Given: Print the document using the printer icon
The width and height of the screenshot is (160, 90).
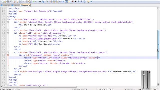Looking at the screenshot, I should point(20,2).
